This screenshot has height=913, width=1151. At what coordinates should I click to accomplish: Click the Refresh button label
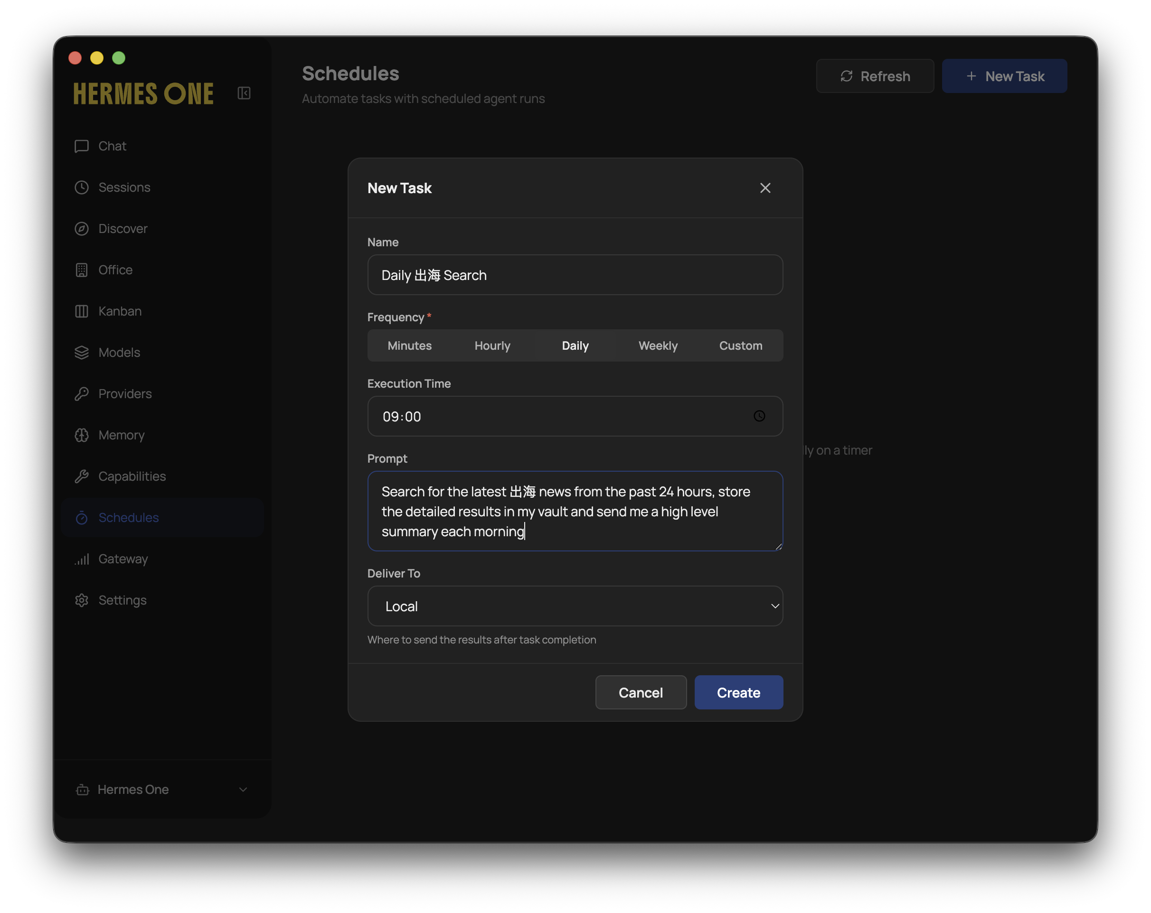[x=885, y=76]
